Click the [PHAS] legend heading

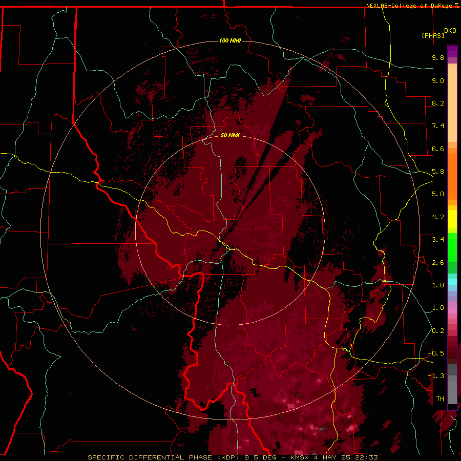point(433,35)
